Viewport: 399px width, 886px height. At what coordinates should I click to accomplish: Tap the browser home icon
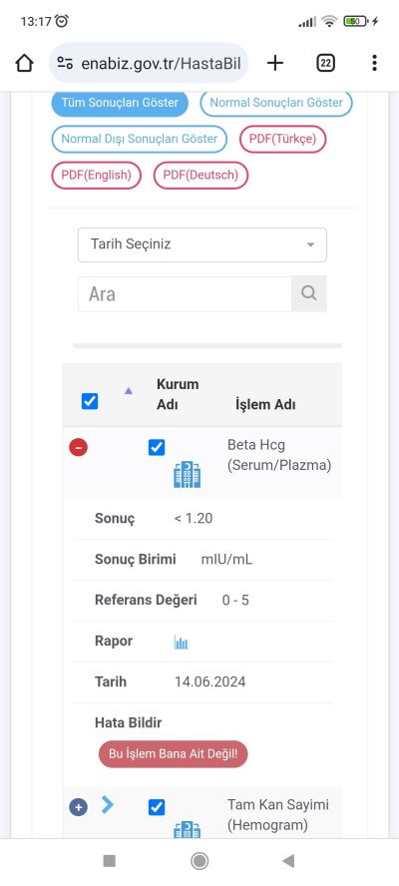point(24,63)
